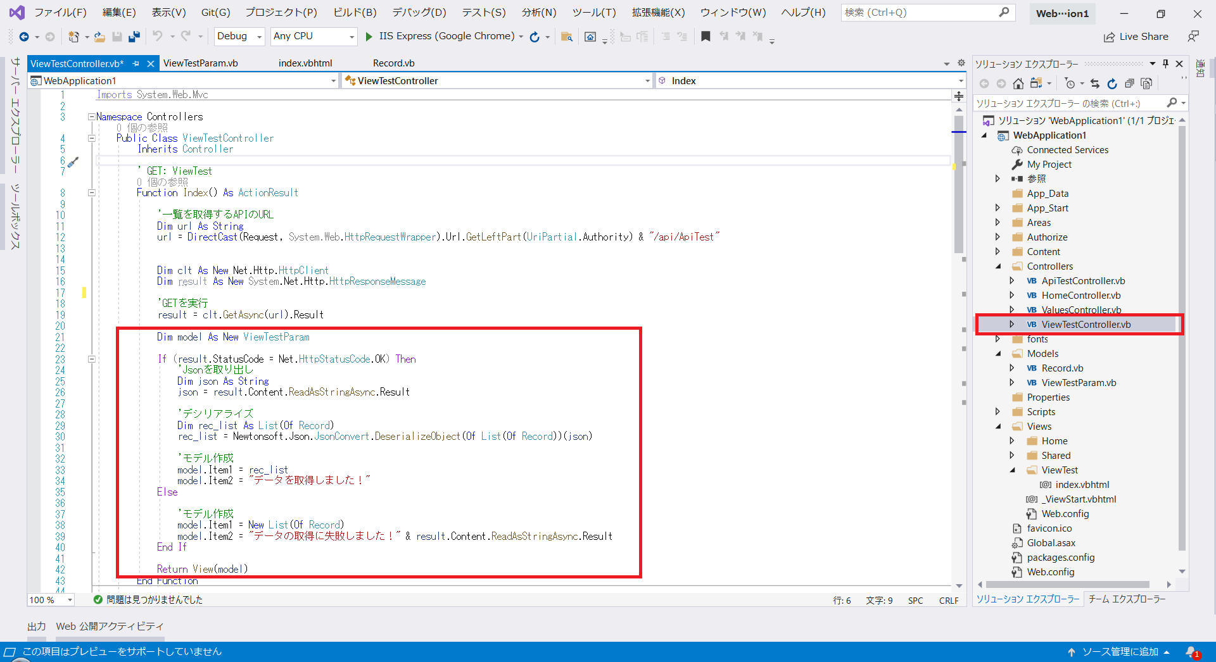Sync Solution Explorer with active document

(1094, 83)
